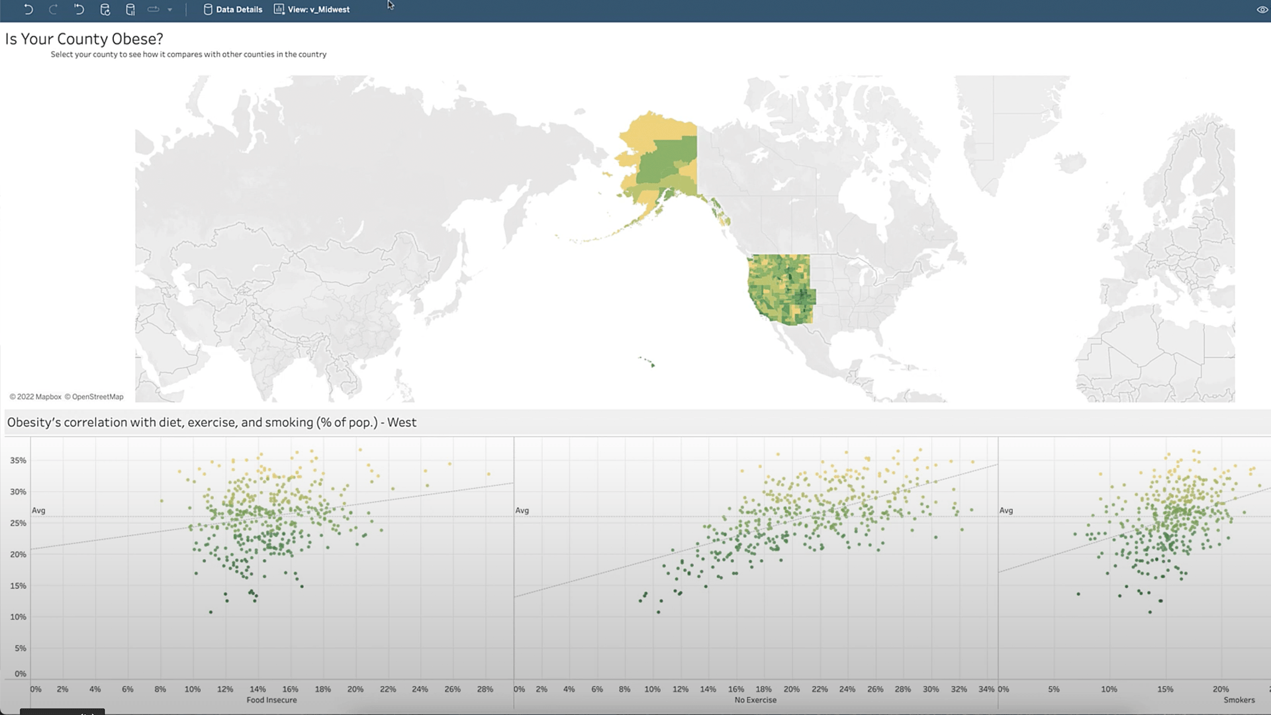Click the Refresh data source icon
1271x715 pixels.
click(105, 9)
